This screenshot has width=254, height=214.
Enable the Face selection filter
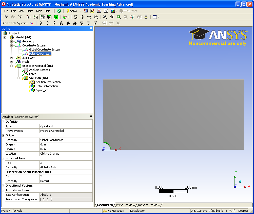tap(49, 17)
